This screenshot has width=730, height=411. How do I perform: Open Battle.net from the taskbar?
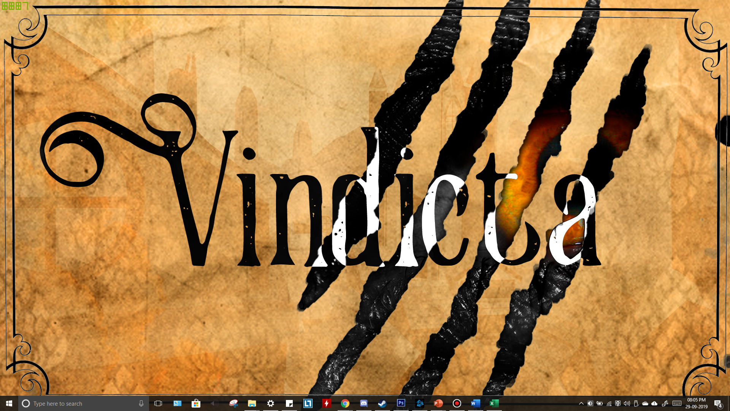[x=420, y=403]
